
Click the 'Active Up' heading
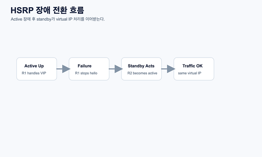point(34,66)
